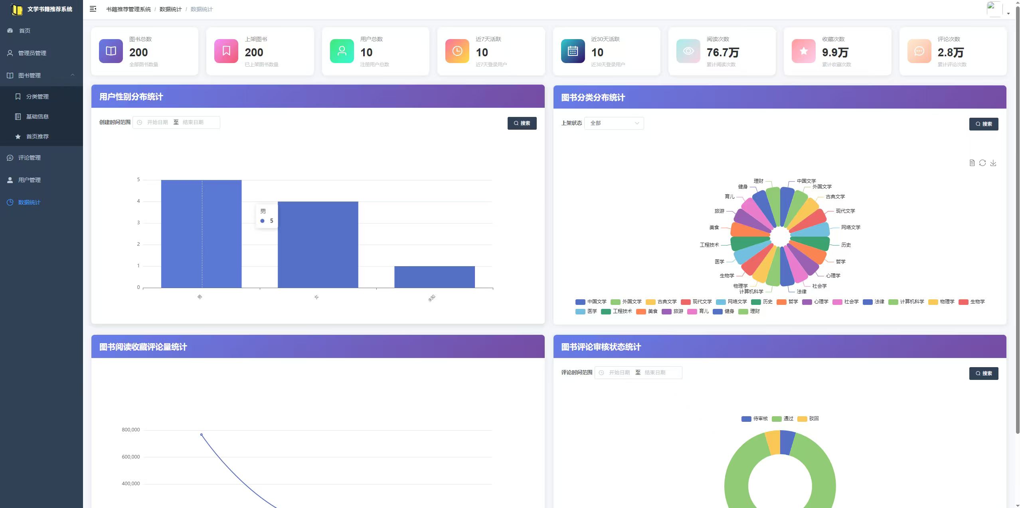Toggle 计算机科学 series in the pie legend
Viewport: 1020px width, 508px height.
click(x=906, y=302)
